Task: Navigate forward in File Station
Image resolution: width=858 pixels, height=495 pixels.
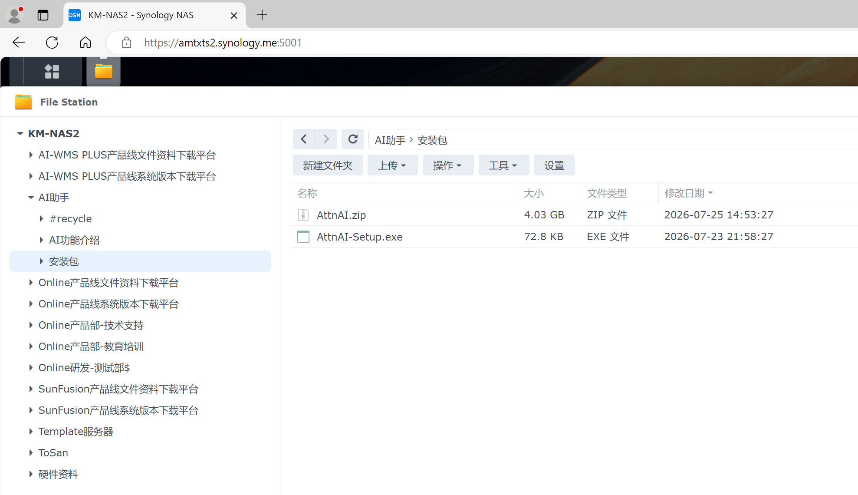Action: point(326,139)
